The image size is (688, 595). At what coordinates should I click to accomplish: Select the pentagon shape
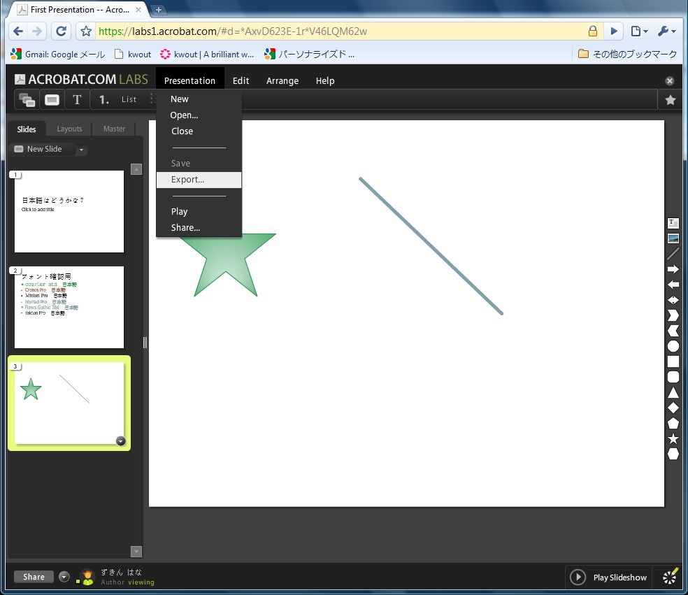673,423
